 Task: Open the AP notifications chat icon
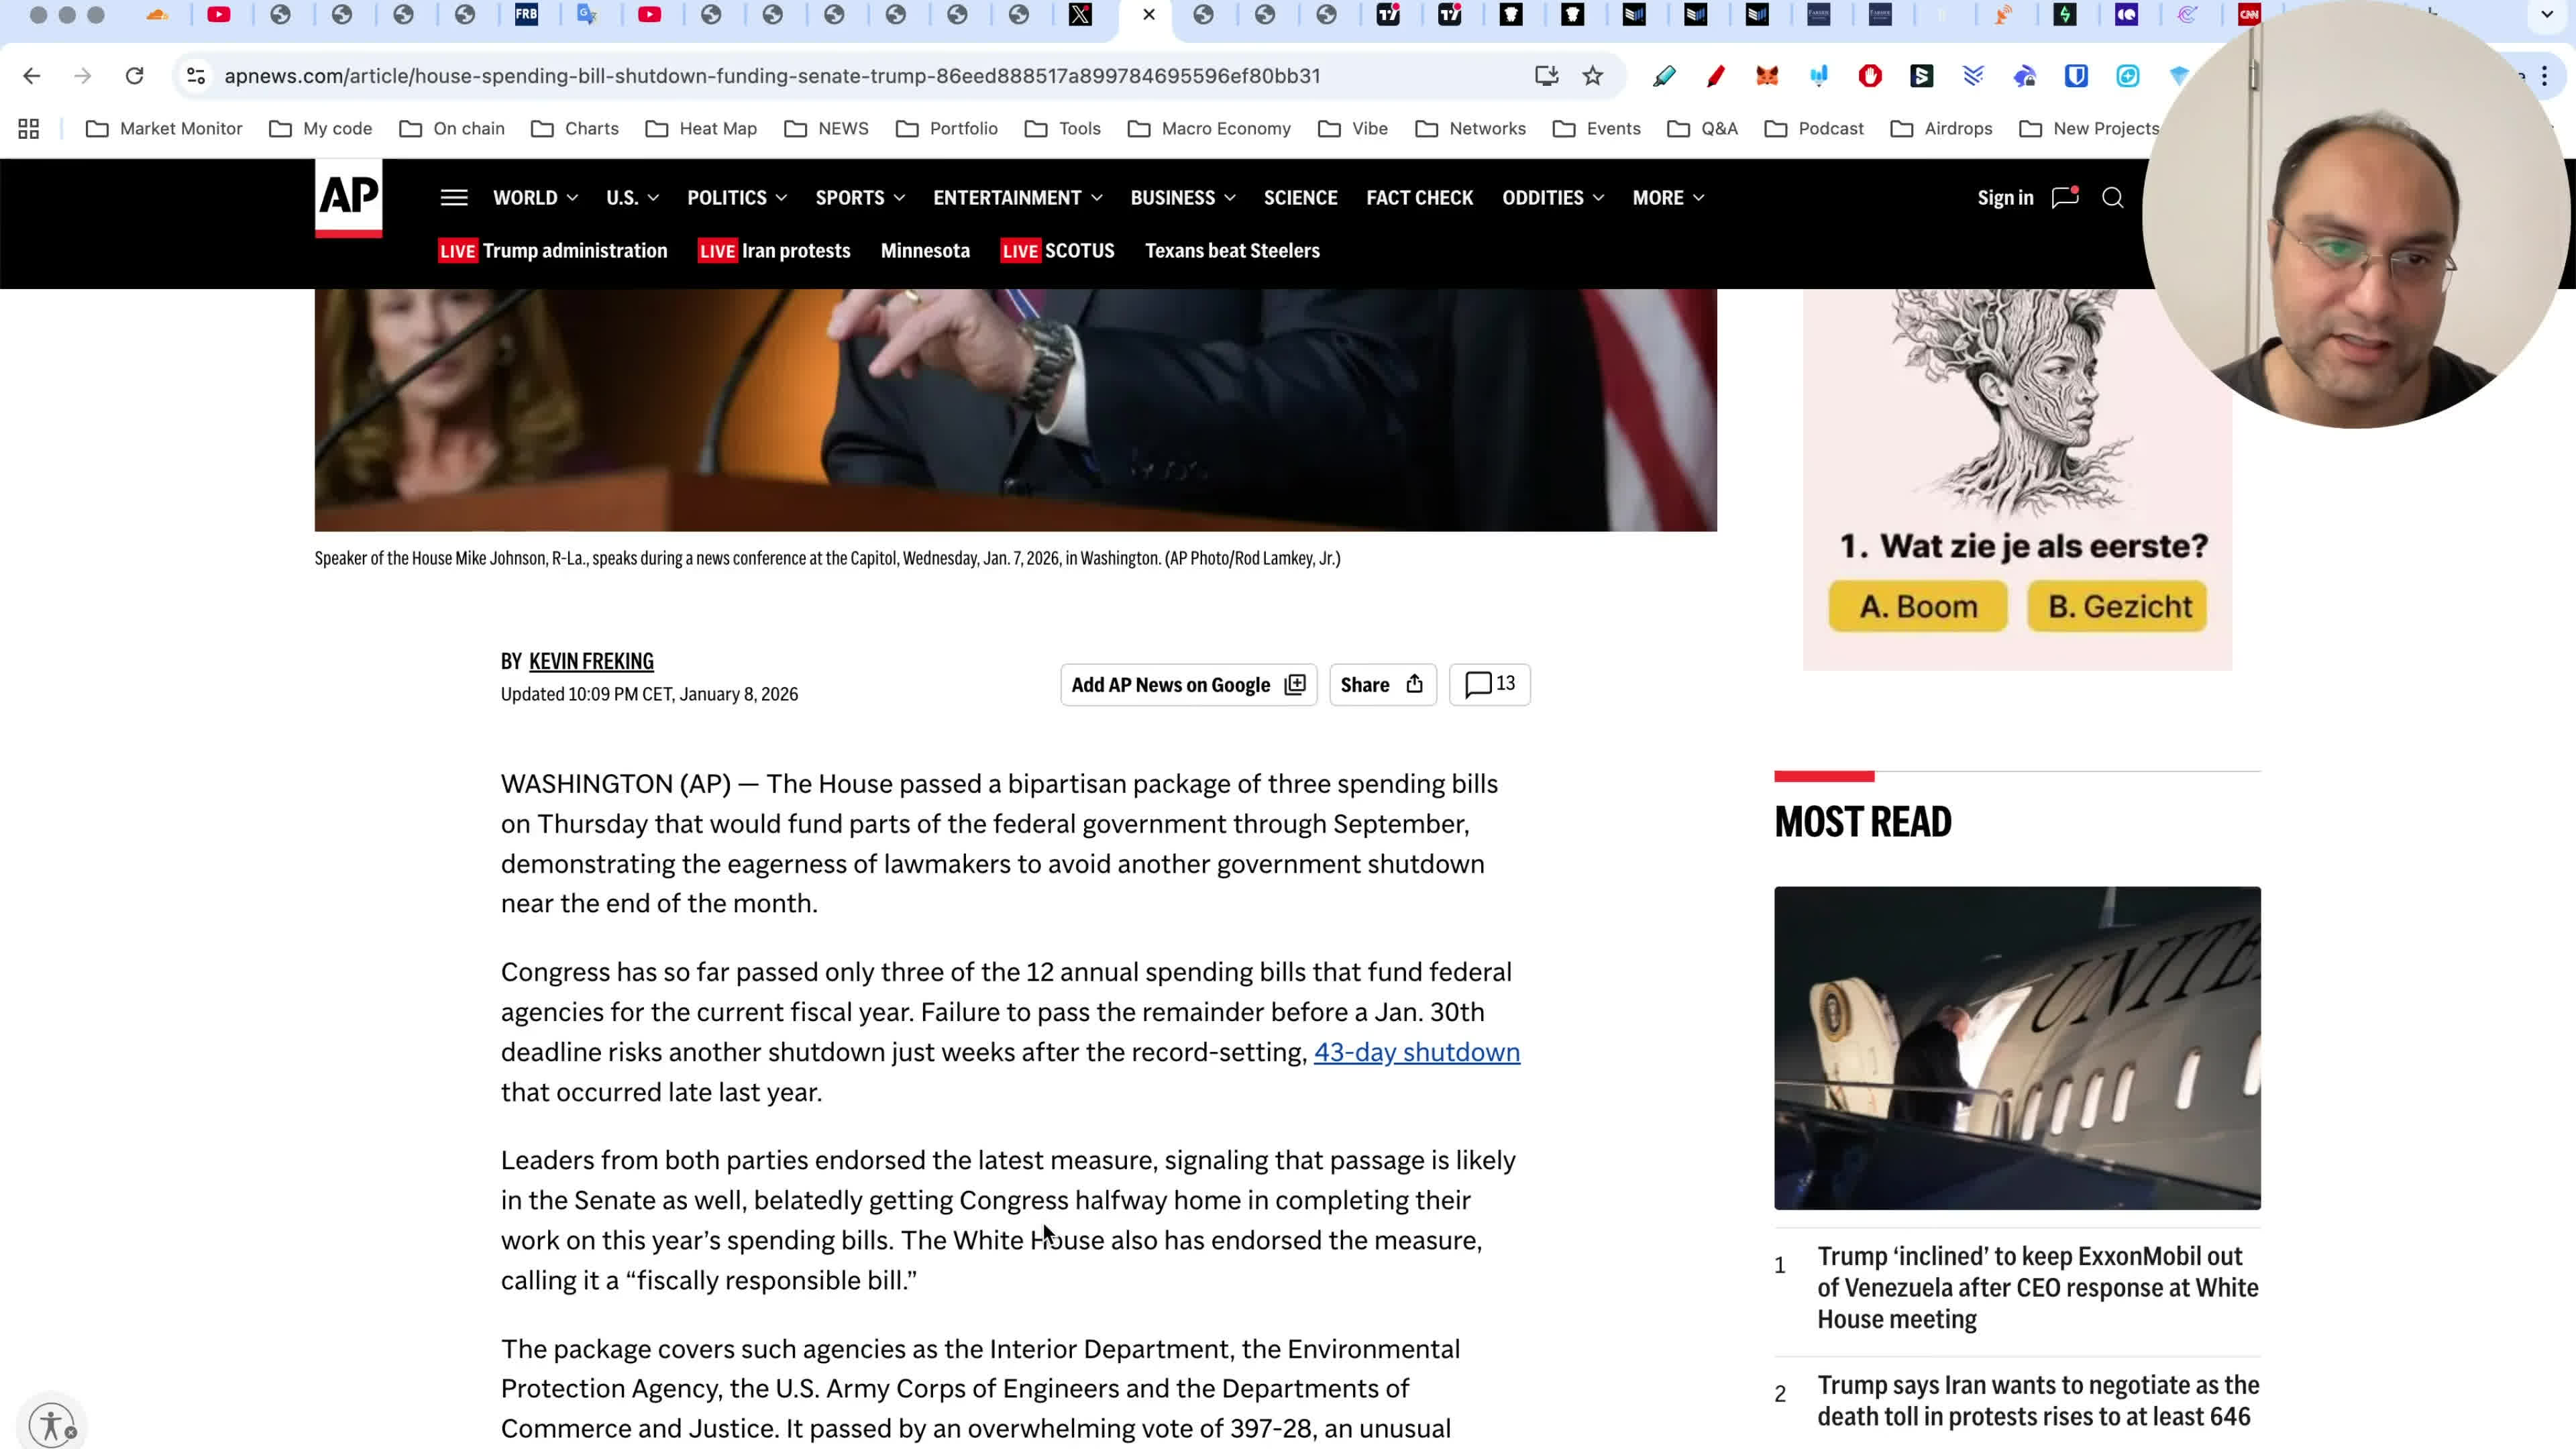click(x=2065, y=197)
